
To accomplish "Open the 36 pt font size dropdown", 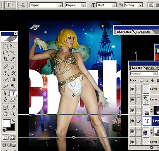I will 114,5.
